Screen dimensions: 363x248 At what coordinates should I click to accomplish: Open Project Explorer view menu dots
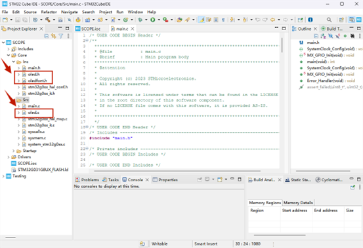(68, 36)
